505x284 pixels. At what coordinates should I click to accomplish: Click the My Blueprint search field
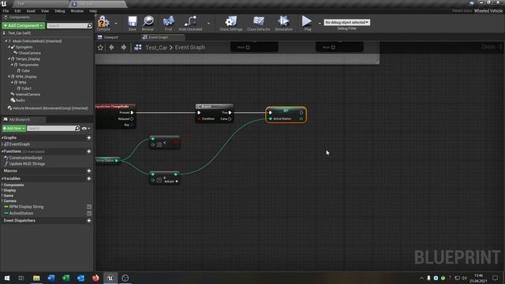53,128
